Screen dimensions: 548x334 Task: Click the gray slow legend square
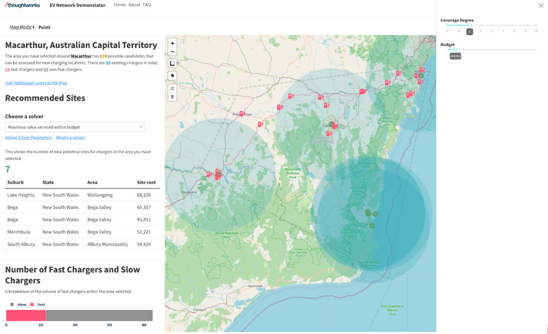tap(12, 305)
